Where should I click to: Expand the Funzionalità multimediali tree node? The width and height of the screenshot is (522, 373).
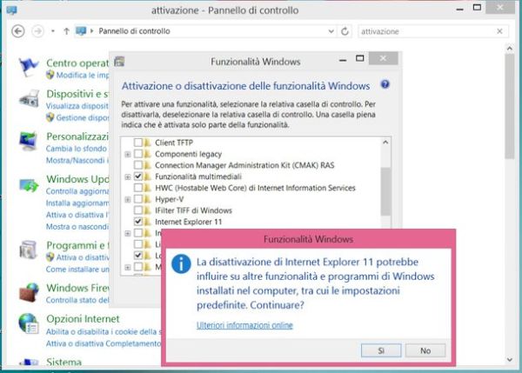(x=128, y=177)
